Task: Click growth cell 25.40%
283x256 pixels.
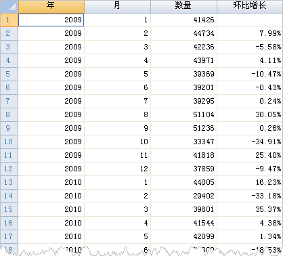Action: (250, 156)
